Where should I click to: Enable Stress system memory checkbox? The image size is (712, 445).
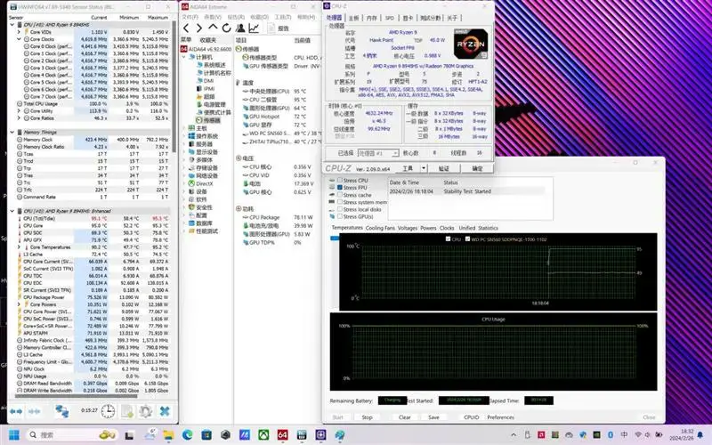340,202
